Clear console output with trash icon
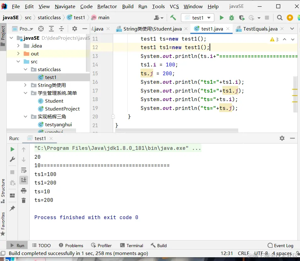Image resolution: width=300 pixels, height=261 pixels. (24, 200)
